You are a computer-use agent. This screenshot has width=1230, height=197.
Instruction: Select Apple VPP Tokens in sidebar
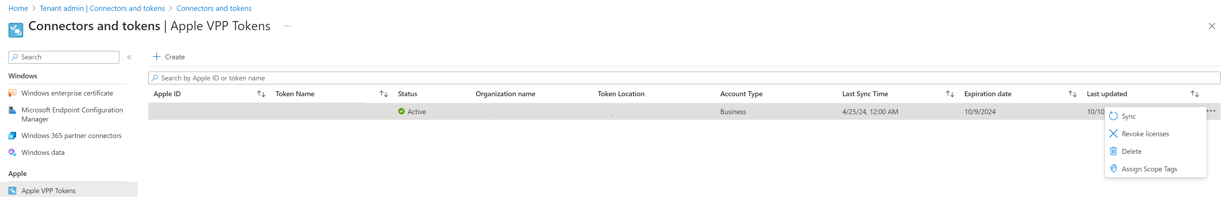click(48, 190)
